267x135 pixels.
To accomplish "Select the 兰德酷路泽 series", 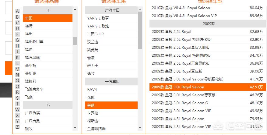I will [x=111, y=129].
